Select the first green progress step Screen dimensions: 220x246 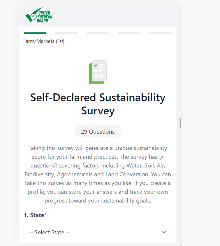35,33
